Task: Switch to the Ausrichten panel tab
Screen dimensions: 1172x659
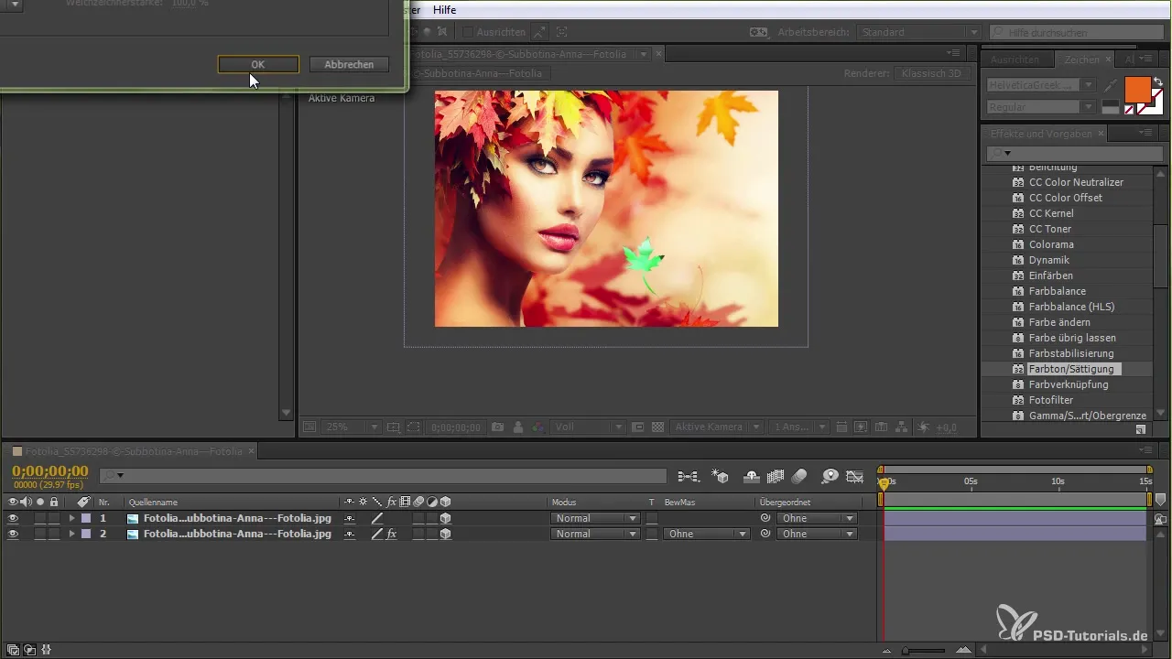Action: (x=1015, y=59)
